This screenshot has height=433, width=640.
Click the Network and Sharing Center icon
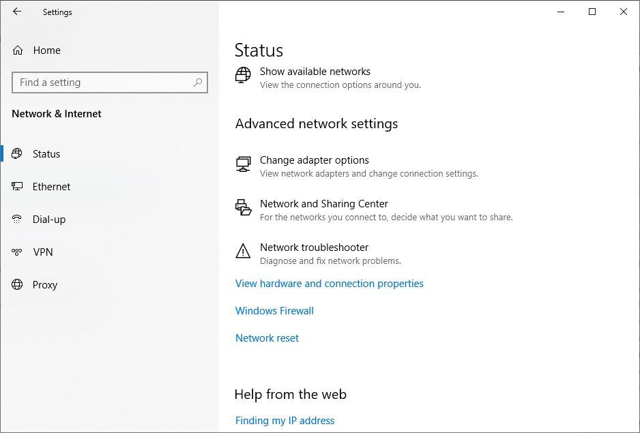[x=243, y=207]
